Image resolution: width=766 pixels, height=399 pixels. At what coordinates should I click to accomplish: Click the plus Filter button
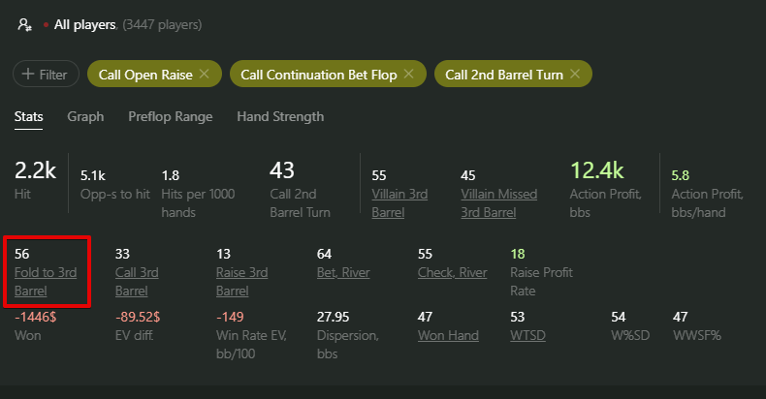tap(45, 74)
